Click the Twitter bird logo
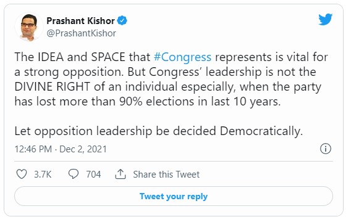The height and width of the screenshot is (222, 351). (x=325, y=20)
